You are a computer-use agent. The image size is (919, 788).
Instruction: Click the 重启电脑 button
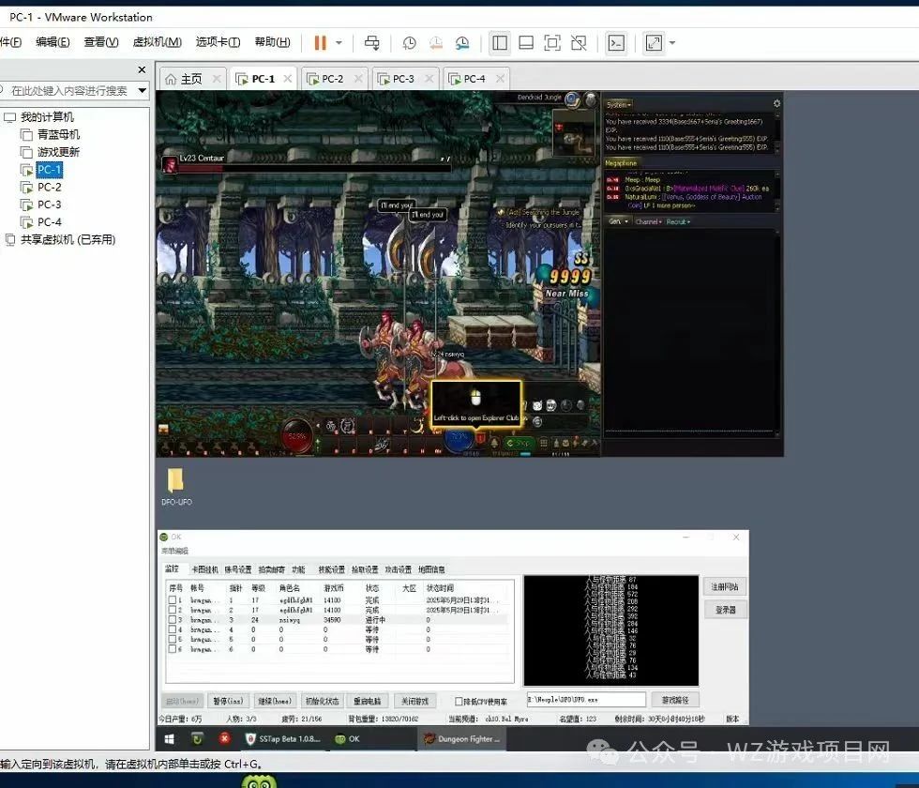click(367, 701)
